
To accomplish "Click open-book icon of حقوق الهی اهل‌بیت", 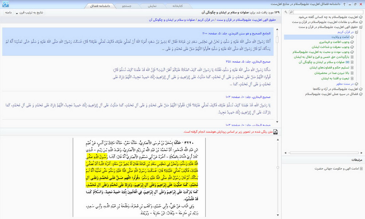I will tap(361, 27).
